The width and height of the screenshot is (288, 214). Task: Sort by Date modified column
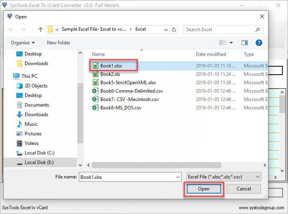pos(211,54)
